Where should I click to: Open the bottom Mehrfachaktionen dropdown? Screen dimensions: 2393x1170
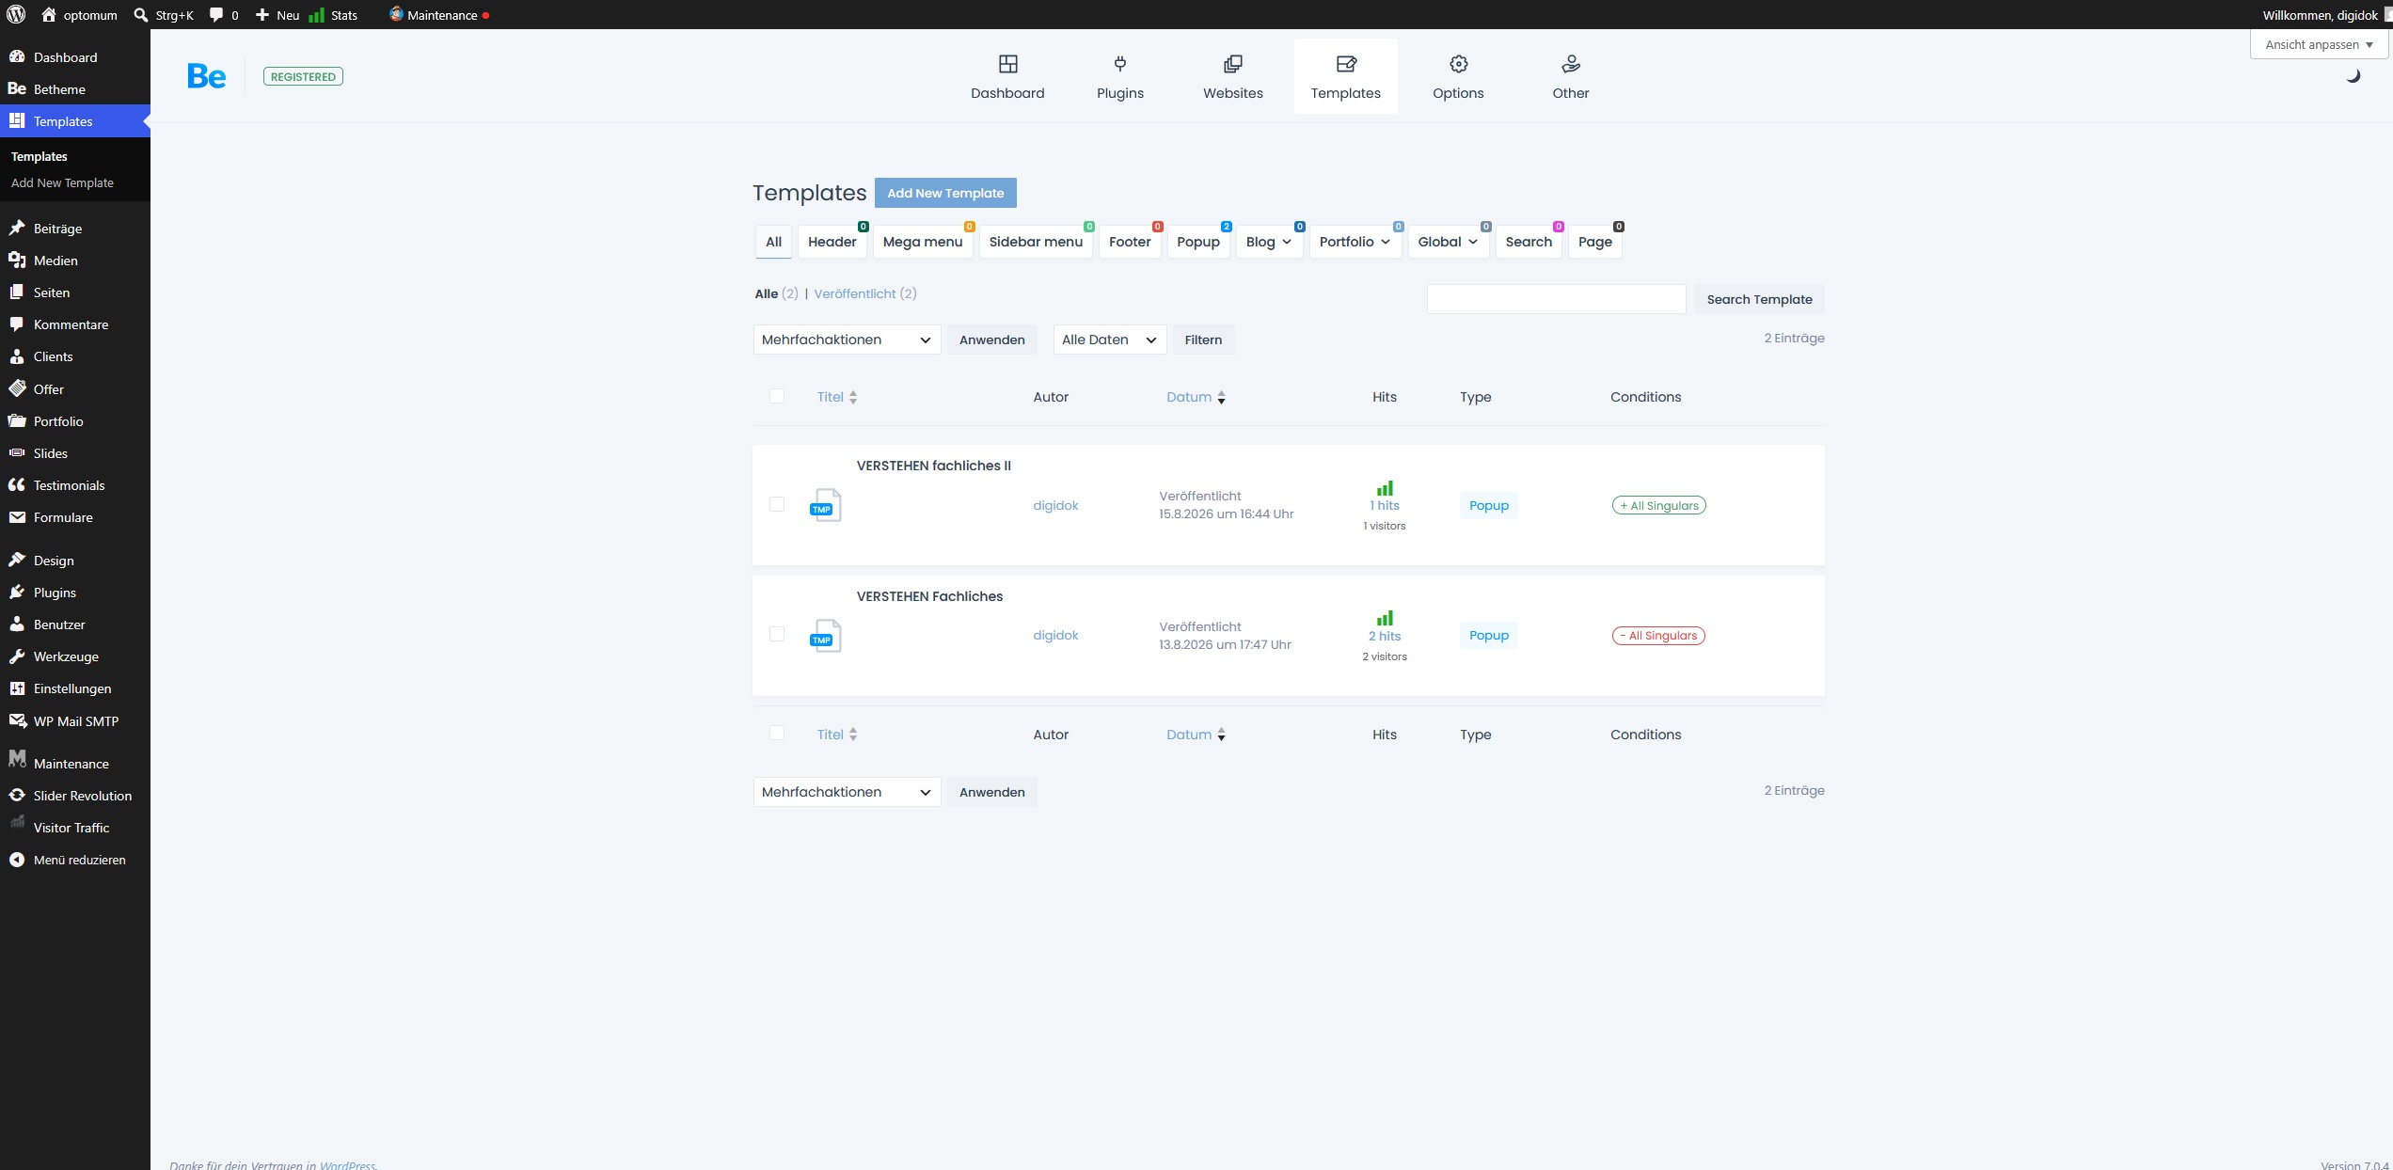[847, 792]
